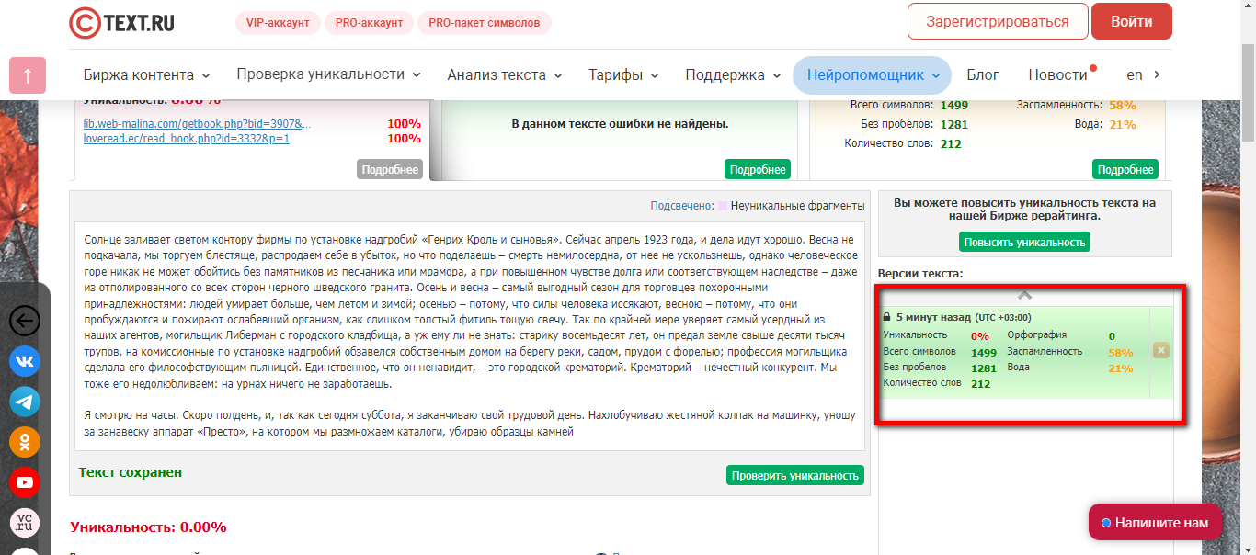Click the Текст сохранен status text
This screenshot has width=1256, height=555.
pos(131,472)
